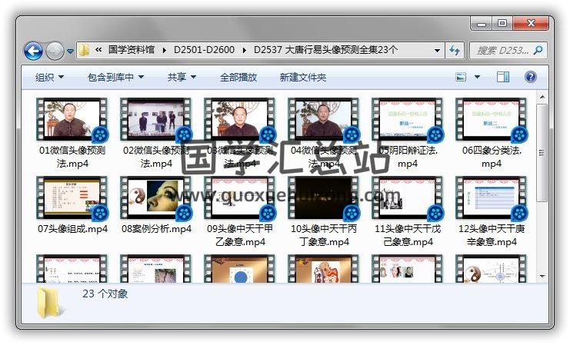Image resolution: width=570 pixels, height=345 pixels.
Task: Open video file 08案例分析.mp4
Action: 157,202
